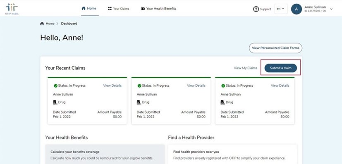Image resolution: width=342 pixels, height=164 pixels.
Task: Click the Your Recent Claims heading
Action: [x=65, y=68]
